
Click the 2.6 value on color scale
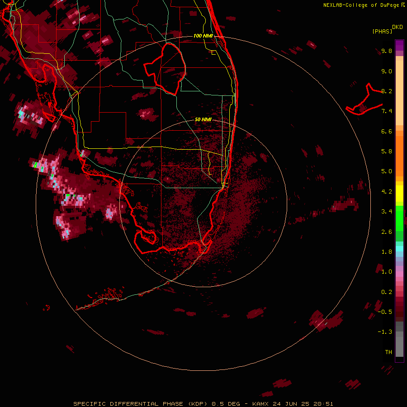387,232
